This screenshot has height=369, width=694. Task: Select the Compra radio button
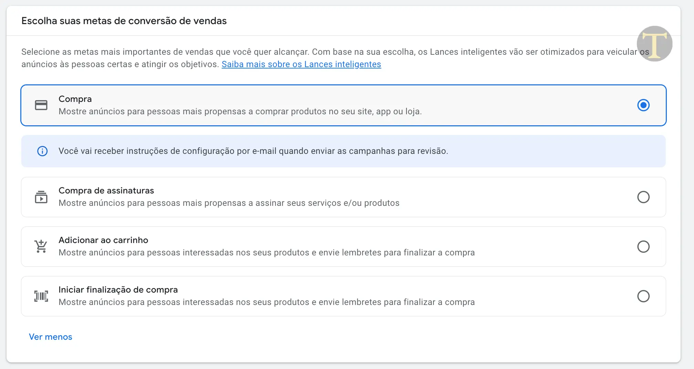[643, 105]
